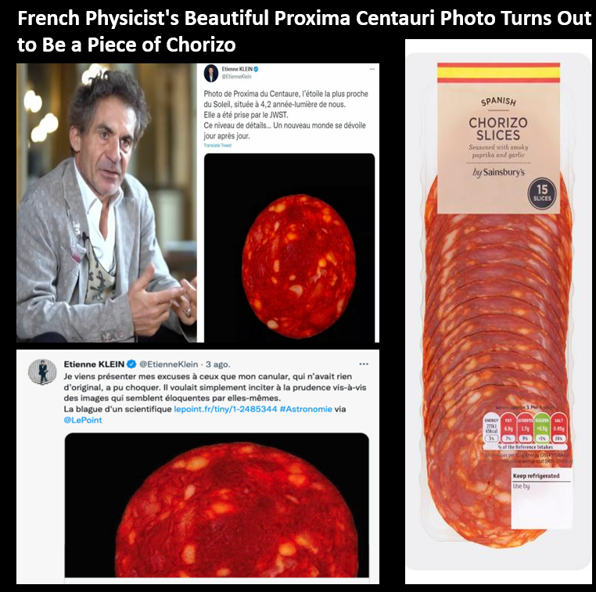Click the 3 ago. timestamp
Image resolution: width=596 pixels, height=592 pixels.
(217, 364)
